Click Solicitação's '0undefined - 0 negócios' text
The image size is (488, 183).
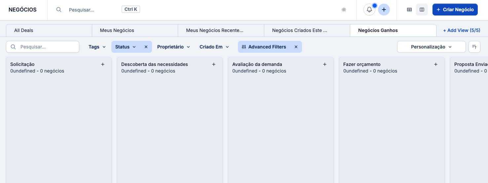pyautogui.click(x=37, y=71)
